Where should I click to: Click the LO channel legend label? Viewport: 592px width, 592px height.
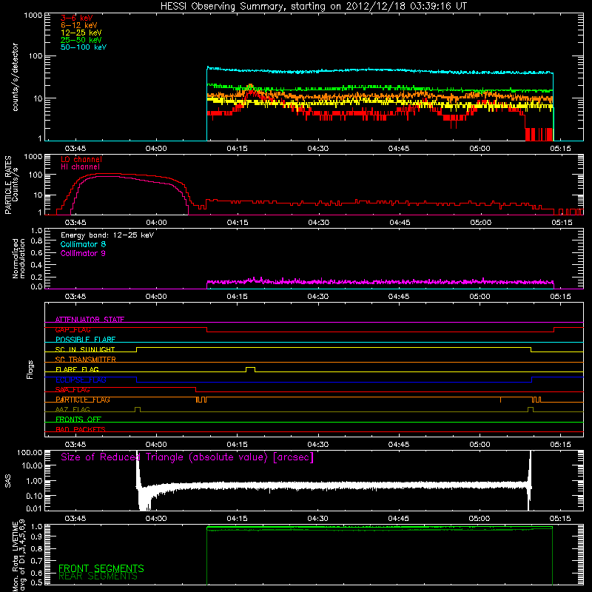81,159
